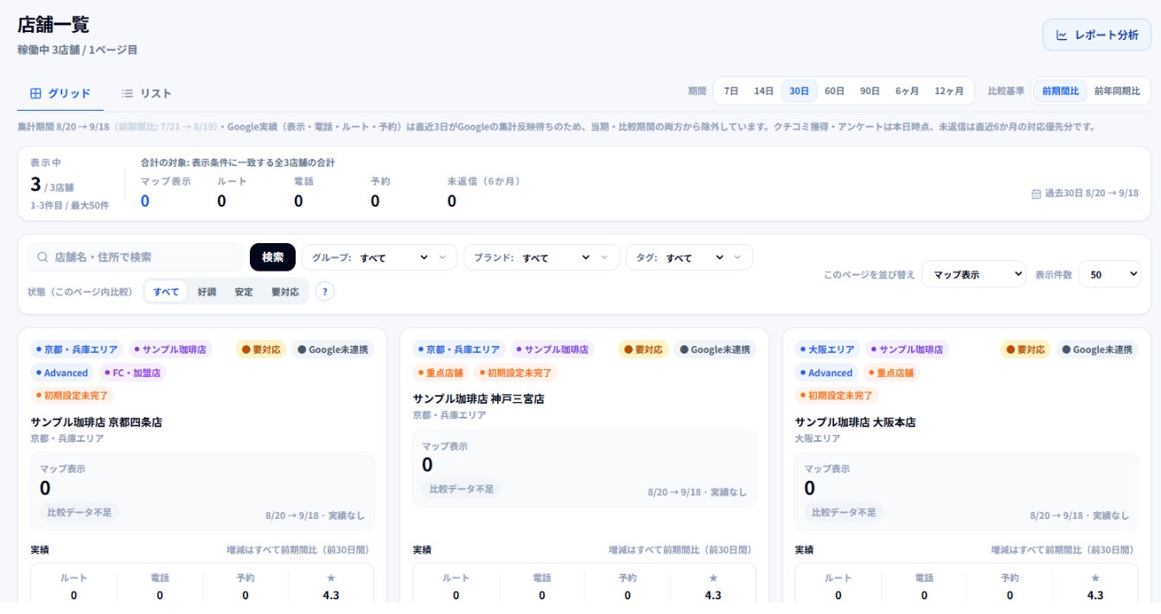This screenshot has width=1161, height=614.
Task: Open the マップ表示 sort dropdown
Action: point(973,274)
